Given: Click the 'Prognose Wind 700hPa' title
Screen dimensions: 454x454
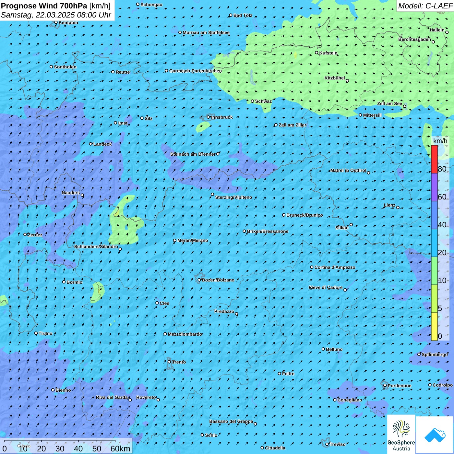Looking at the screenshot, I should (x=44, y=6).
